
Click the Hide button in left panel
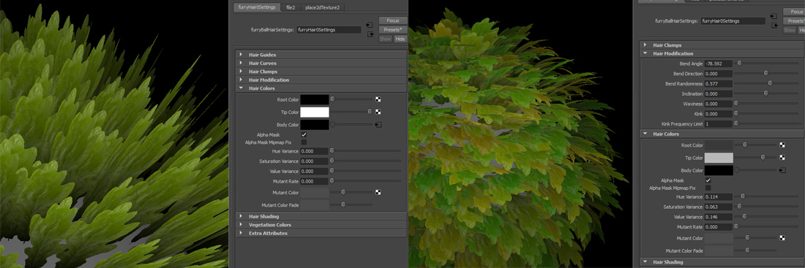coord(400,39)
